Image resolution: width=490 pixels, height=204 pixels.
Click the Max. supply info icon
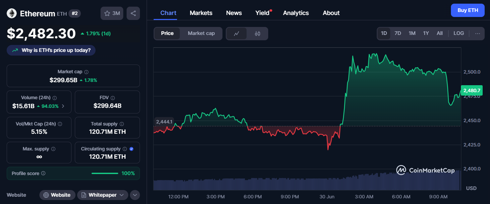click(x=53, y=149)
